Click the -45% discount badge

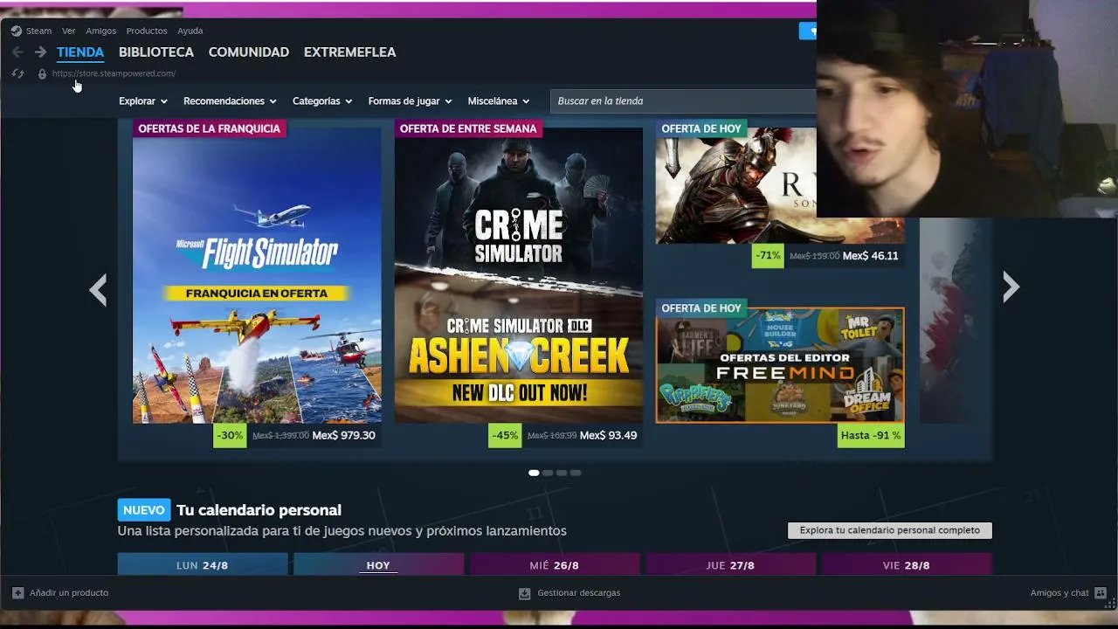pyautogui.click(x=505, y=435)
